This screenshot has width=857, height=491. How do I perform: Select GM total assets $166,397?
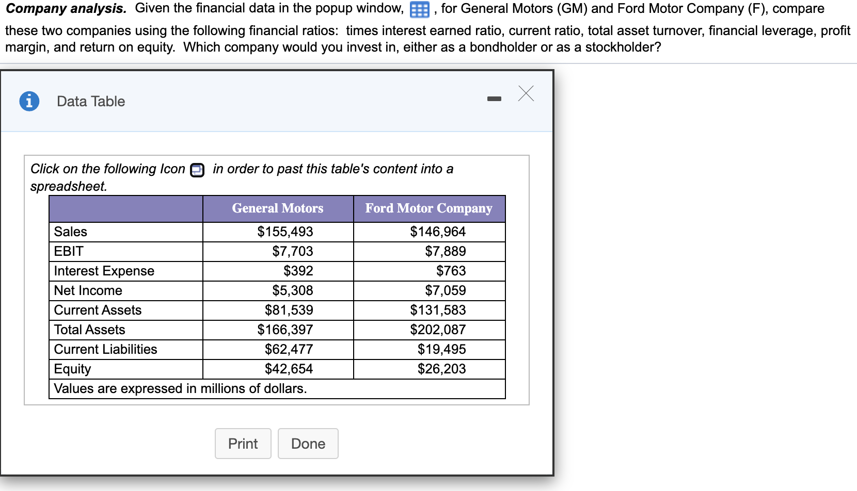coord(285,330)
